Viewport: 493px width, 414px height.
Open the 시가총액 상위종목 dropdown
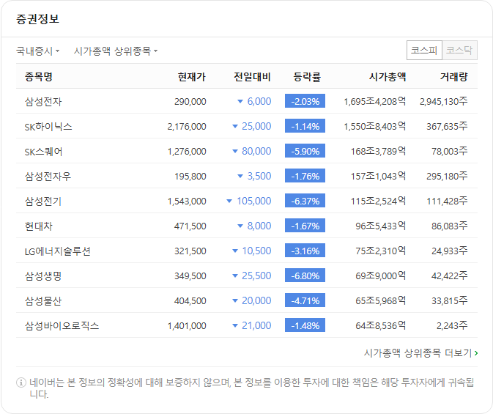coord(116,51)
